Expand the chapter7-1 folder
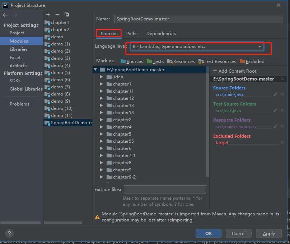Image resolution: width=290 pixels, height=244 pixels. (x=101, y=156)
